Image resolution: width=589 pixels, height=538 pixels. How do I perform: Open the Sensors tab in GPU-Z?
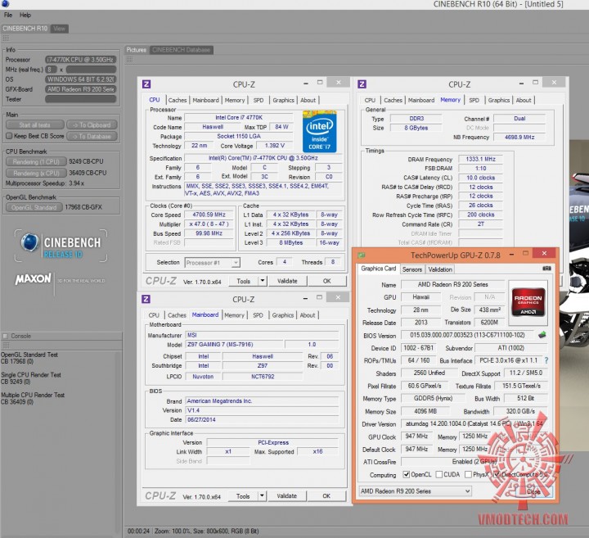(412, 269)
